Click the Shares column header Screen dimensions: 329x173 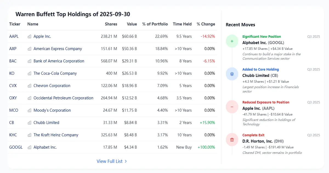[x=111, y=24]
